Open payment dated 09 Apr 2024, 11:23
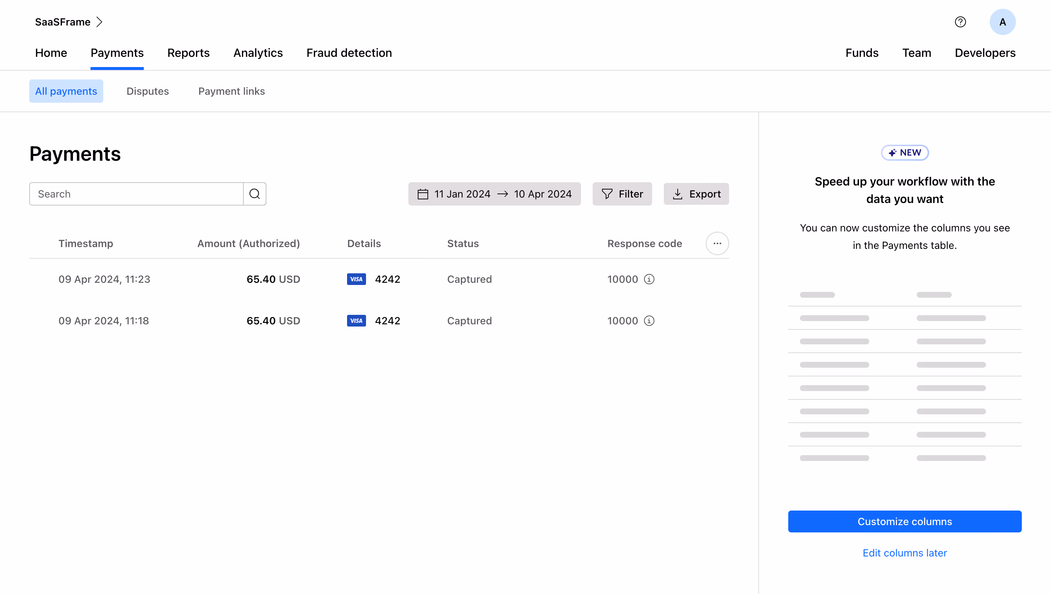 (x=104, y=280)
